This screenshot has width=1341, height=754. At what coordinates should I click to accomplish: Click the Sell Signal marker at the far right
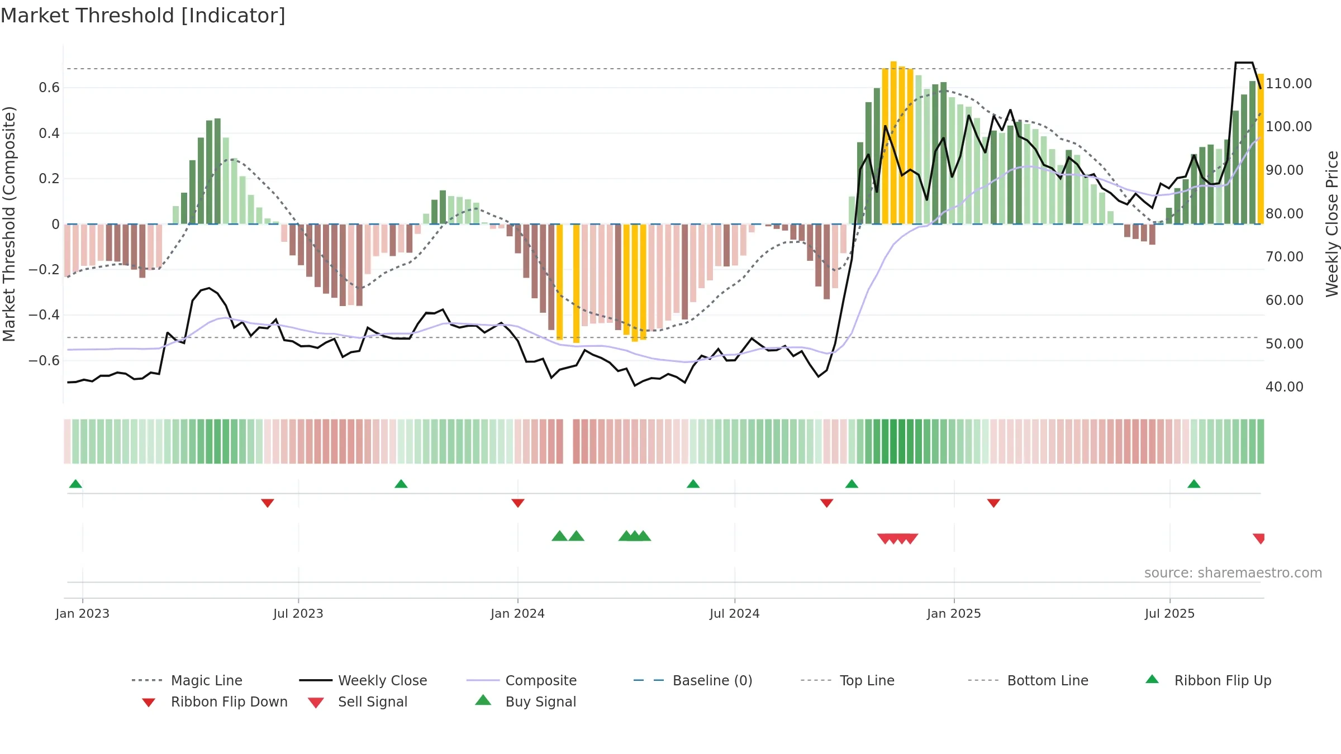1259,538
